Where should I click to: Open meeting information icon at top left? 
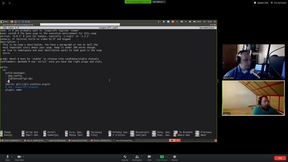(4, 3)
